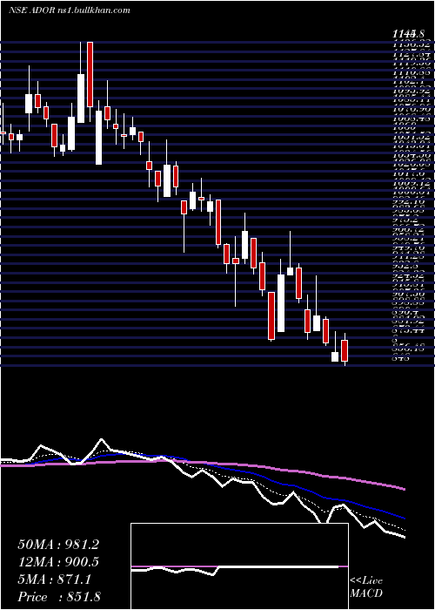Click the 'Price : 851.8' reading
The image size is (435, 610).
point(60,597)
